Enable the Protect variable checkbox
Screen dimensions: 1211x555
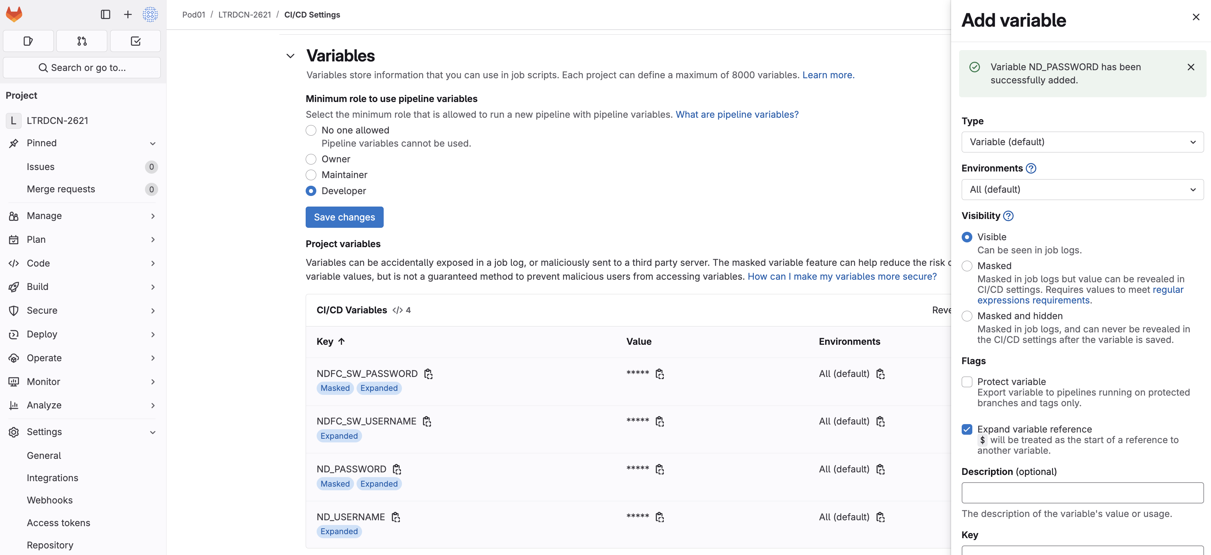tap(967, 382)
